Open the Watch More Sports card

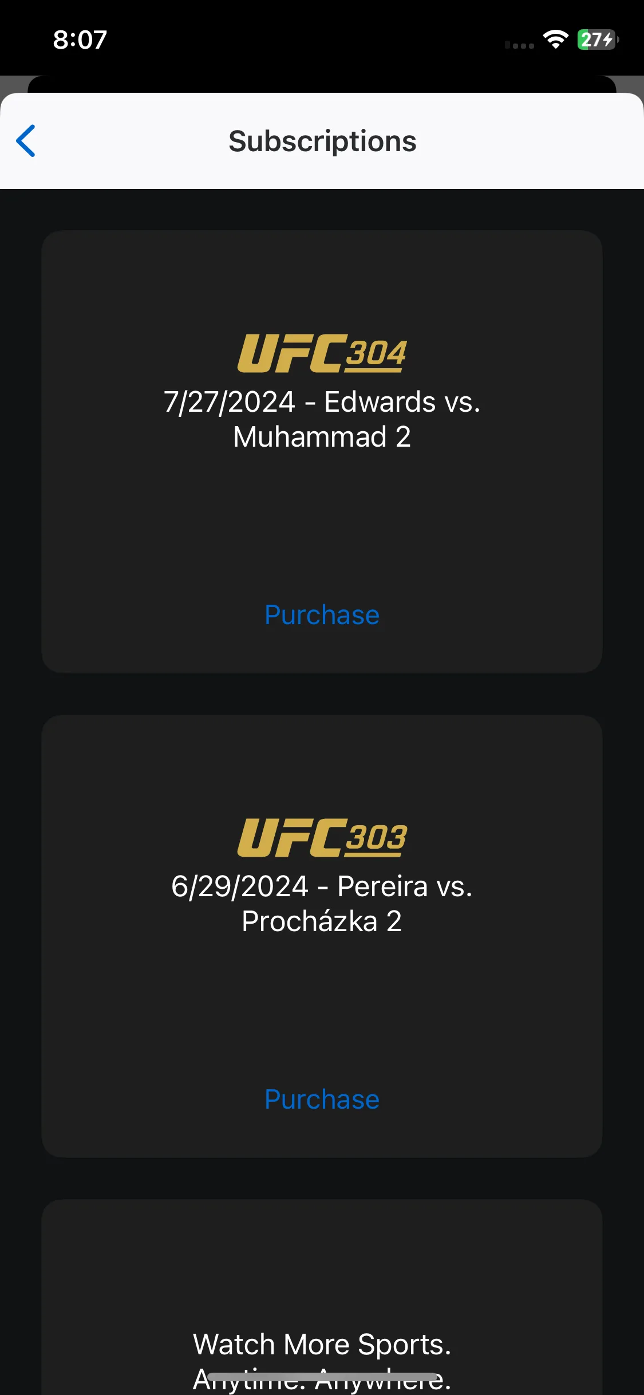322,1298
